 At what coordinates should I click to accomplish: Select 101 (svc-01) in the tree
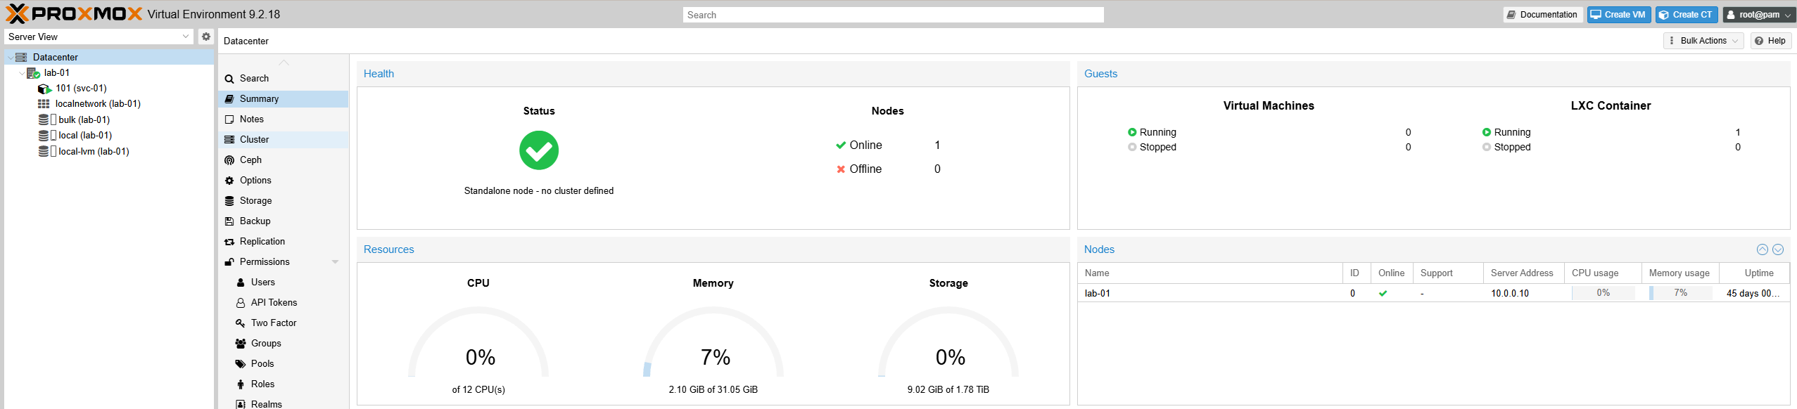[81, 89]
